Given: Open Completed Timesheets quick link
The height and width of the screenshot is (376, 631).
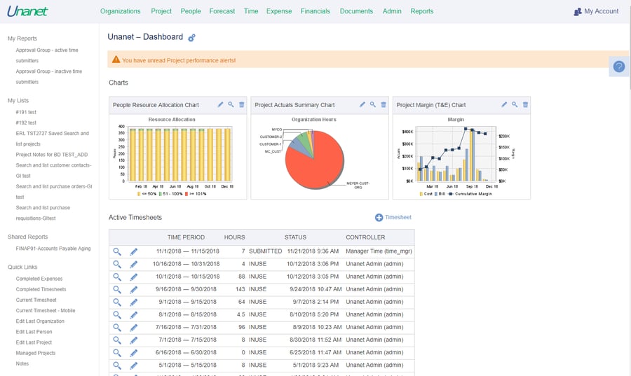Looking at the screenshot, I should pos(41,289).
